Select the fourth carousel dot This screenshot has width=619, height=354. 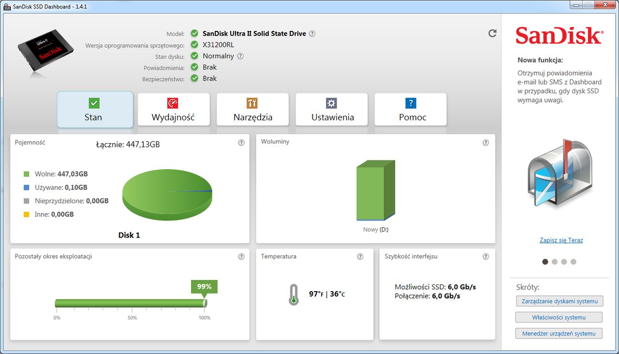point(574,262)
